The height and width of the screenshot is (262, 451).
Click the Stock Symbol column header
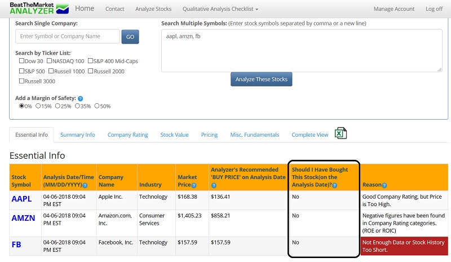[25, 177]
